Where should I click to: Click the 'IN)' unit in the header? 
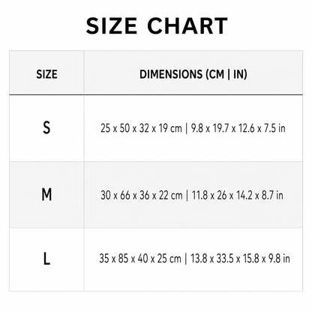click(x=240, y=74)
